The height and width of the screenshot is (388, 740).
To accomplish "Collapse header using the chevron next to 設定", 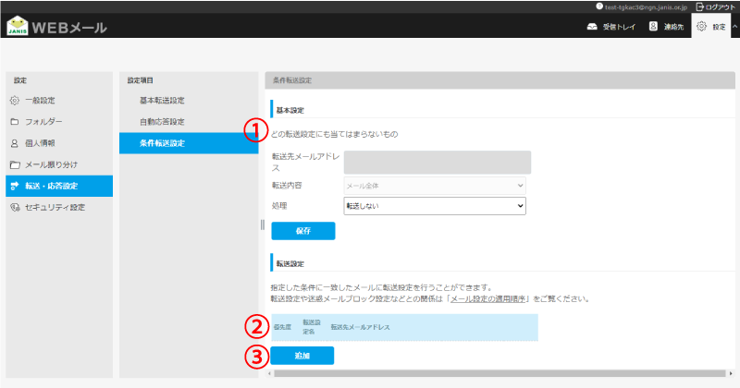I will (x=734, y=27).
